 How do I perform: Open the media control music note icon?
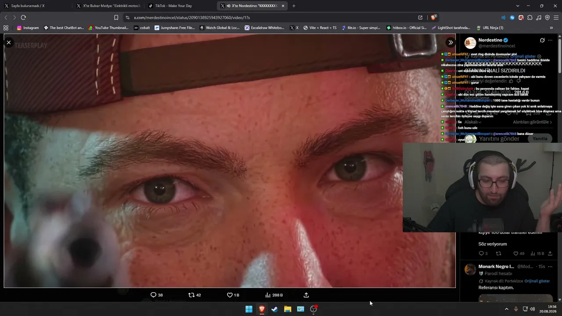(x=538, y=18)
